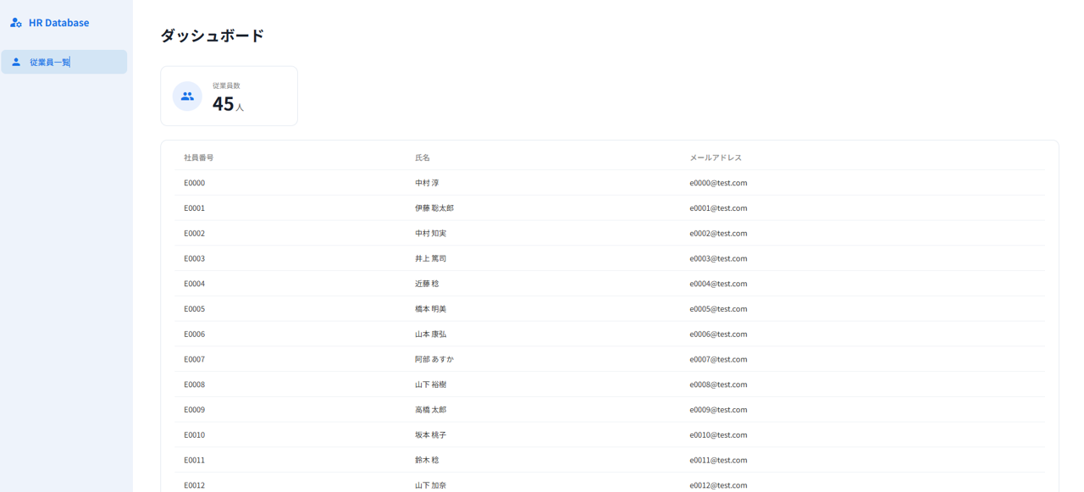Select employee number E0001
This screenshot has height=492, width=1084.
195,208
